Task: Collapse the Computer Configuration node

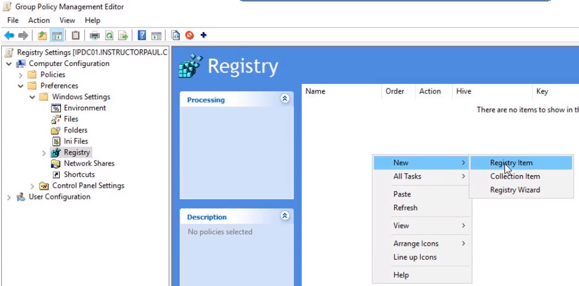Action: [9, 64]
